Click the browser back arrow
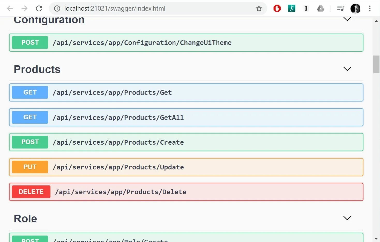 click(10, 9)
